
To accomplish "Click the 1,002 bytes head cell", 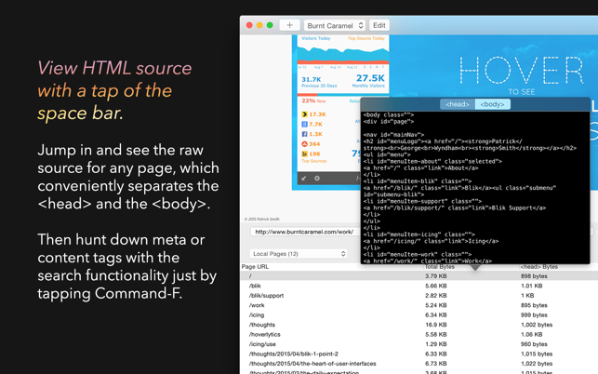I will point(537,325).
